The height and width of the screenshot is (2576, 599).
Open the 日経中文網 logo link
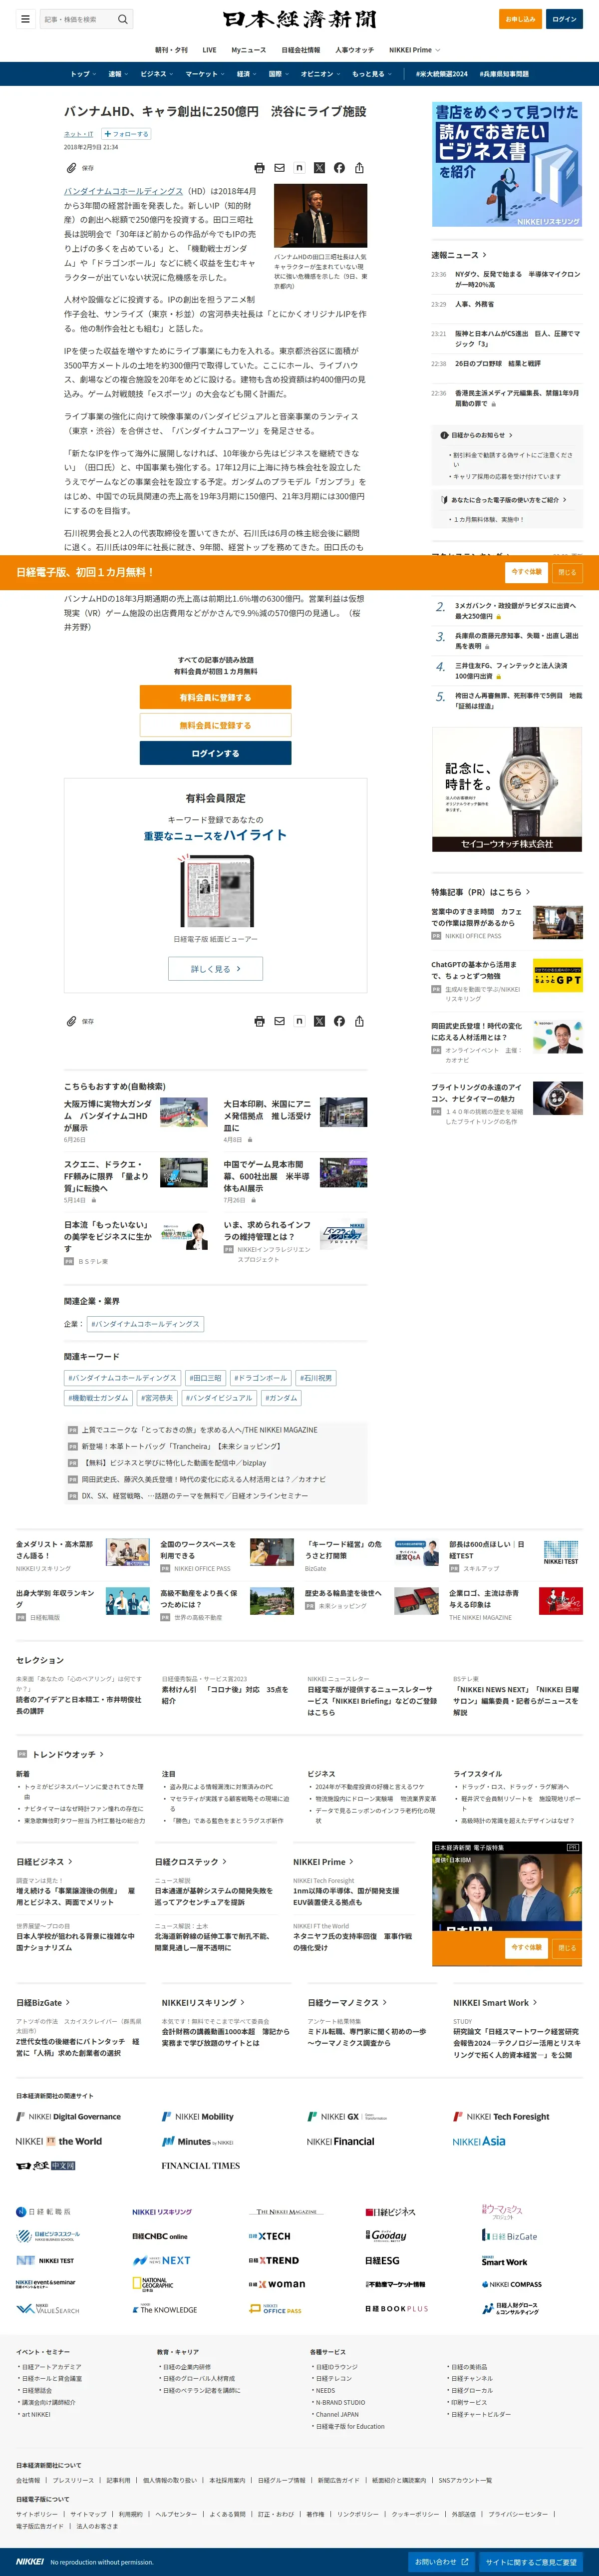[45, 2165]
